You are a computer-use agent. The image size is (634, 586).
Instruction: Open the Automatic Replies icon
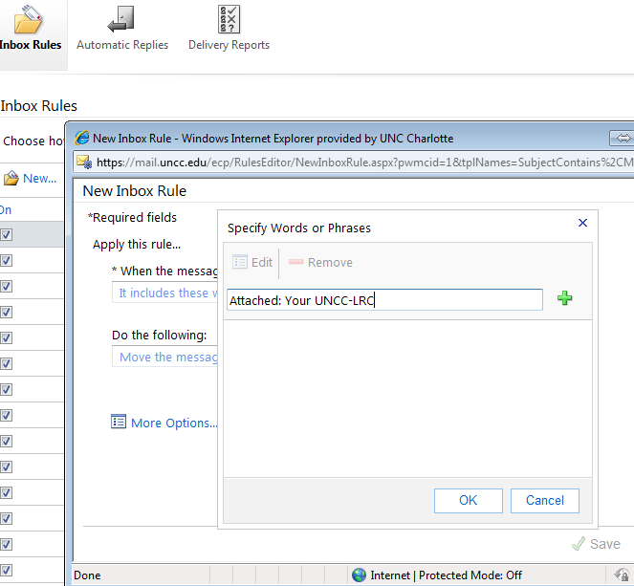(121, 19)
